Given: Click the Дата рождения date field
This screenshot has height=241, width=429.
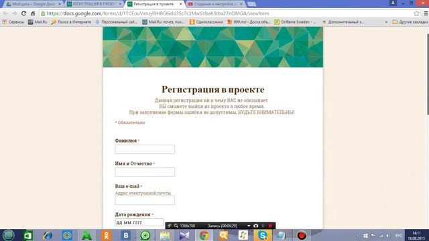Looking at the screenshot, I should (139, 222).
